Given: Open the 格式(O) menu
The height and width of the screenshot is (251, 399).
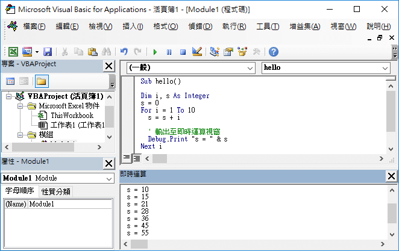Looking at the screenshot, I should coord(165,26).
